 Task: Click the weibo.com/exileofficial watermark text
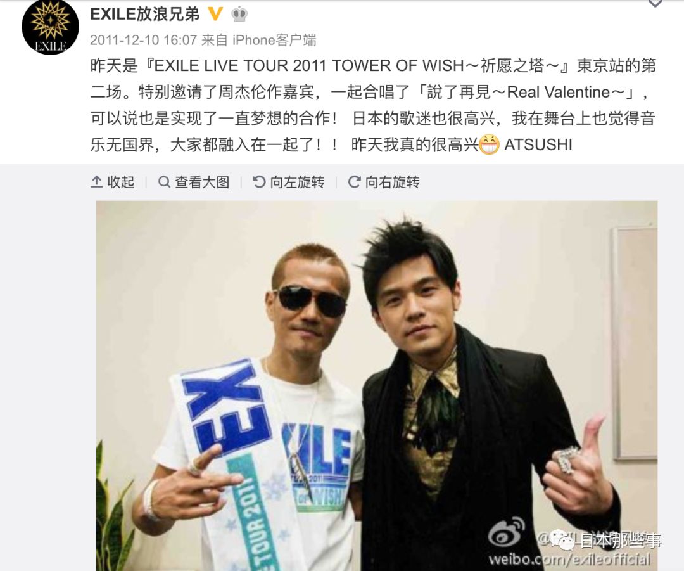pos(569,559)
